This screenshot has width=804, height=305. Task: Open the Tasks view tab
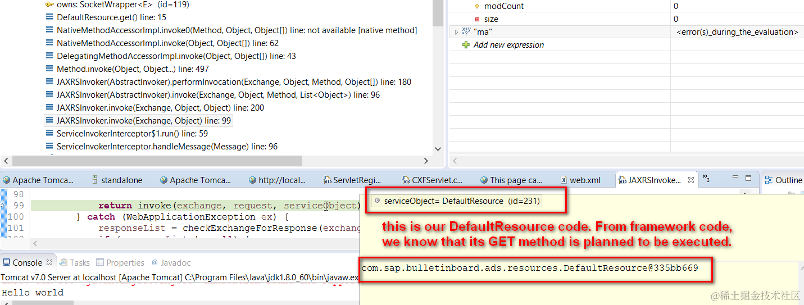pos(75,262)
